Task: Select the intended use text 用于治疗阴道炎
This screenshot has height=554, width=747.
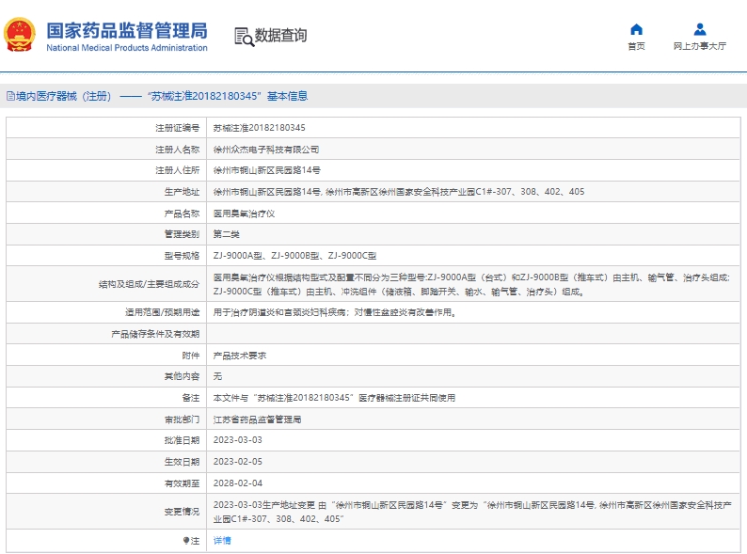Action: (334, 312)
